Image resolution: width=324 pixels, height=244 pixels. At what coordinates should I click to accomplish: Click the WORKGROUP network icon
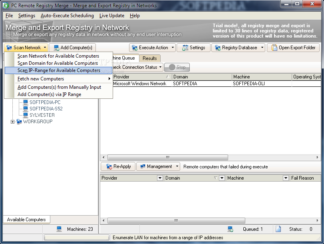click(19, 122)
